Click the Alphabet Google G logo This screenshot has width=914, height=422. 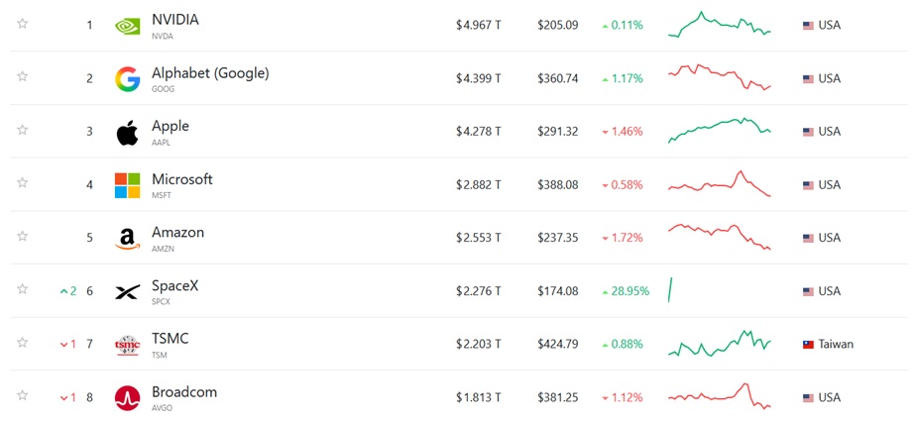[127, 78]
